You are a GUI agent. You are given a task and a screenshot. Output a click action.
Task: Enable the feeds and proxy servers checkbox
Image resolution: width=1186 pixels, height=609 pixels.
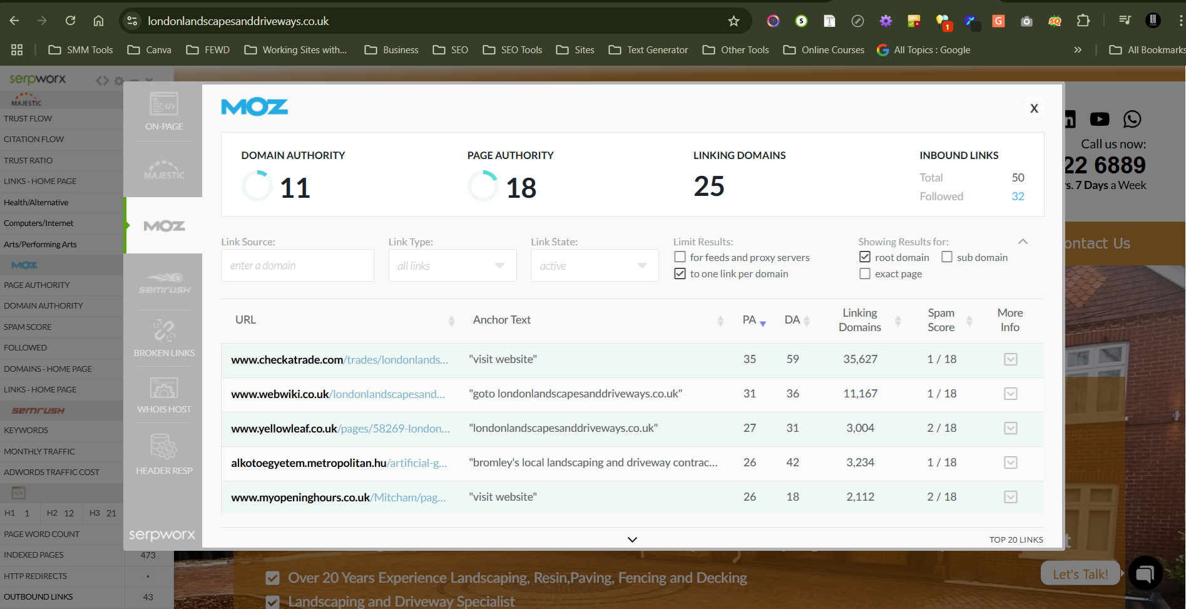680,257
